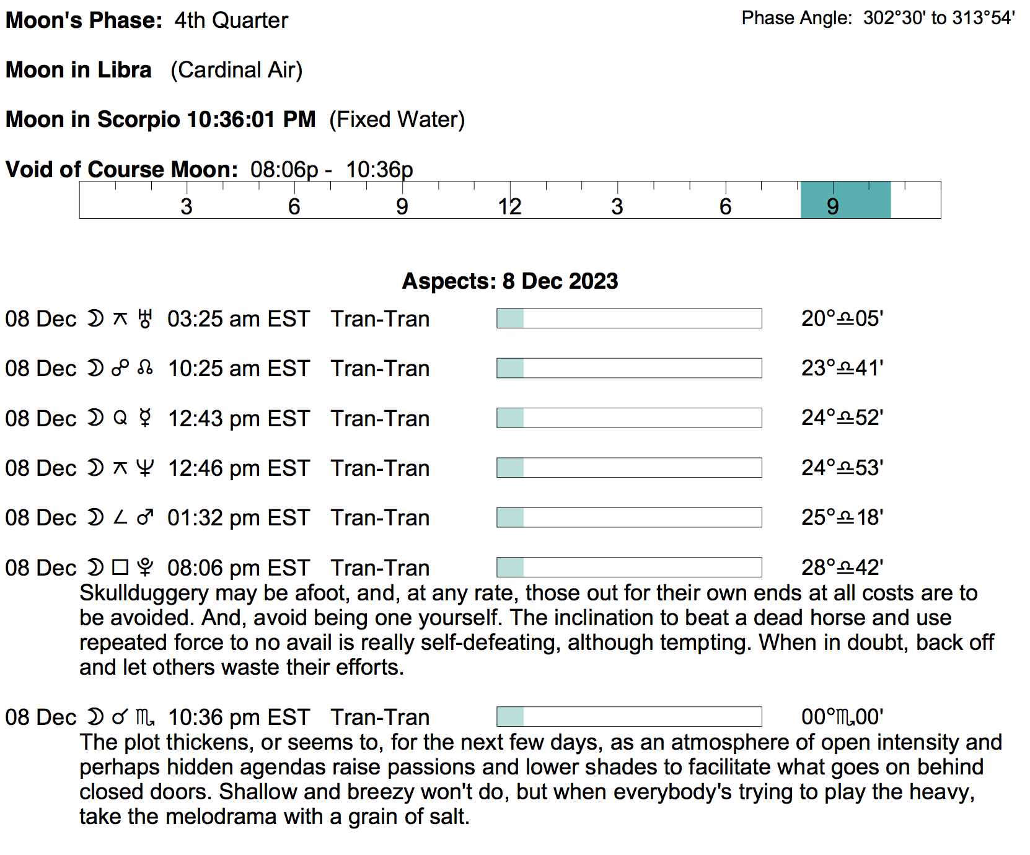Click the opposition aspect symbol at 10:25 am
Viewport: 1030px width, 855px height.
click(120, 369)
